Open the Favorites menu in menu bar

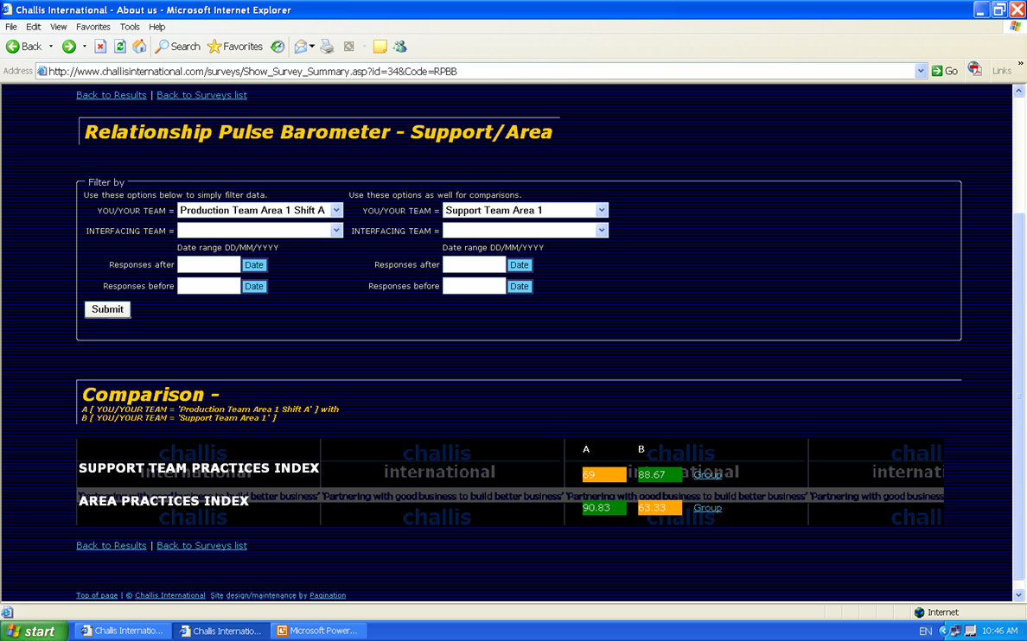pyautogui.click(x=93, y=27)
